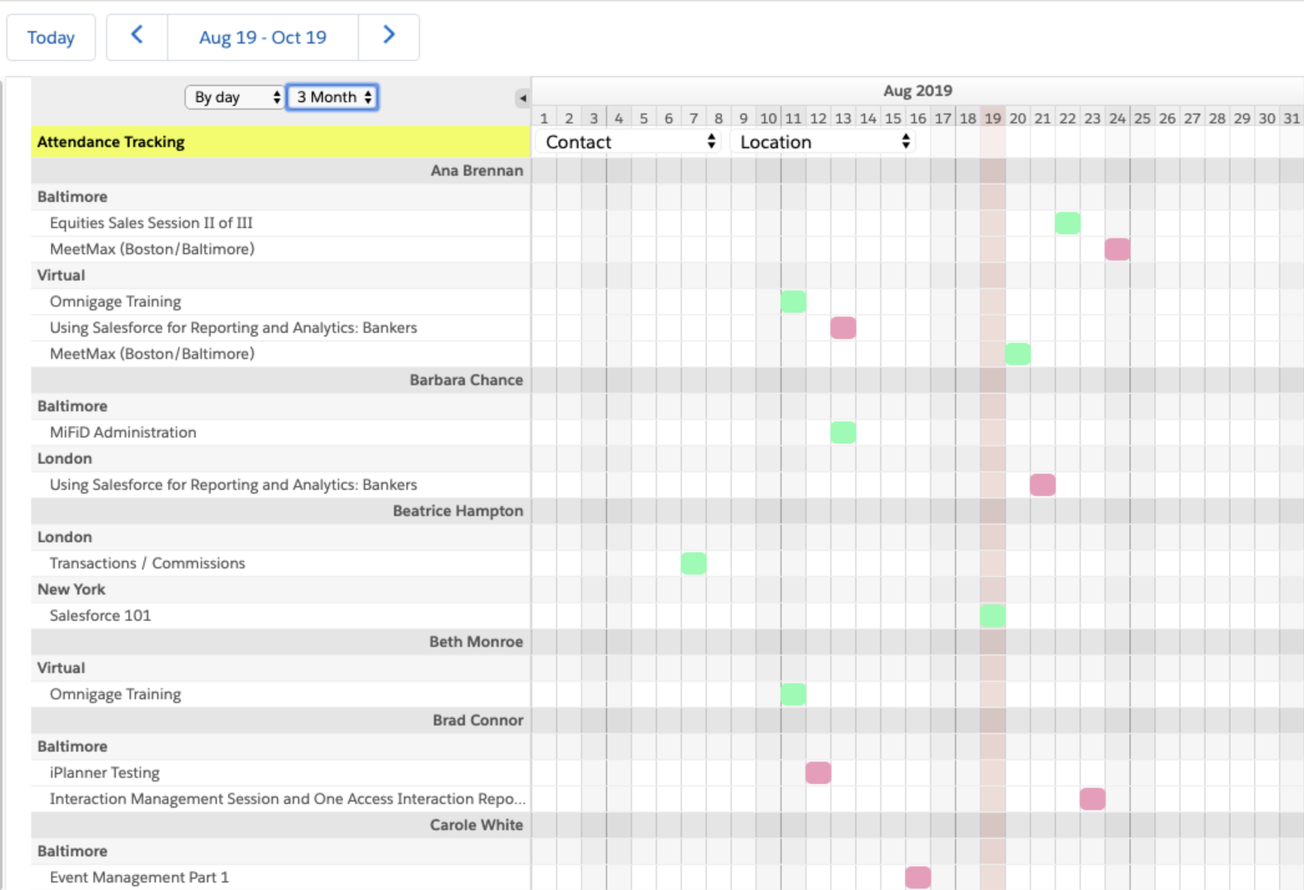Click the pink iPlanner Testing event marker

pos(818,772)
